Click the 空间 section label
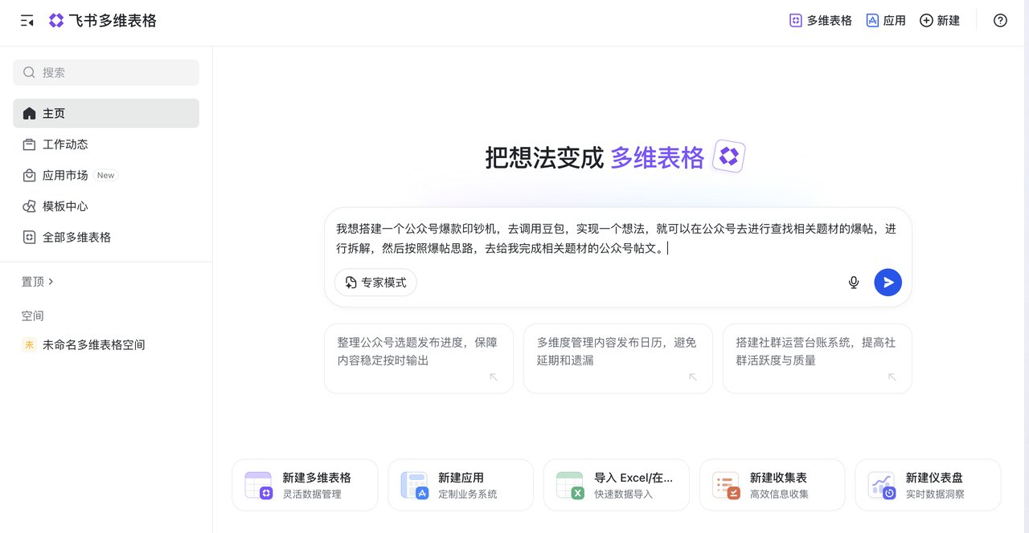 pos(32,315)
